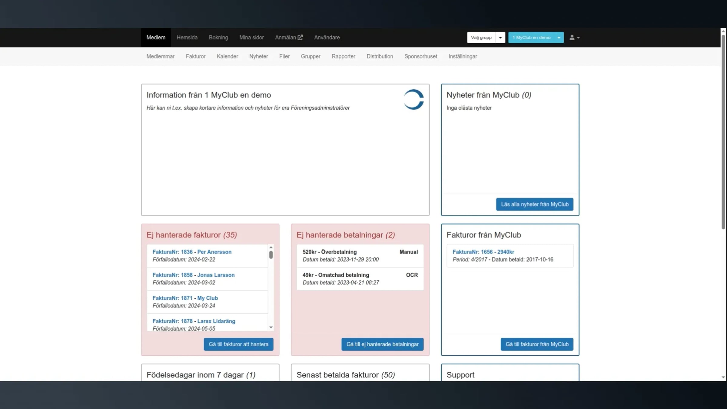Select Nyheter in the sub navigation

coord(259,56)
